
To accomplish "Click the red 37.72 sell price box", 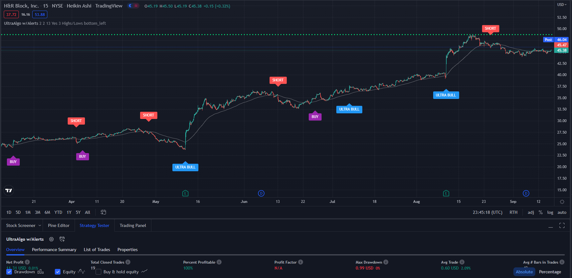I will 11,15.
